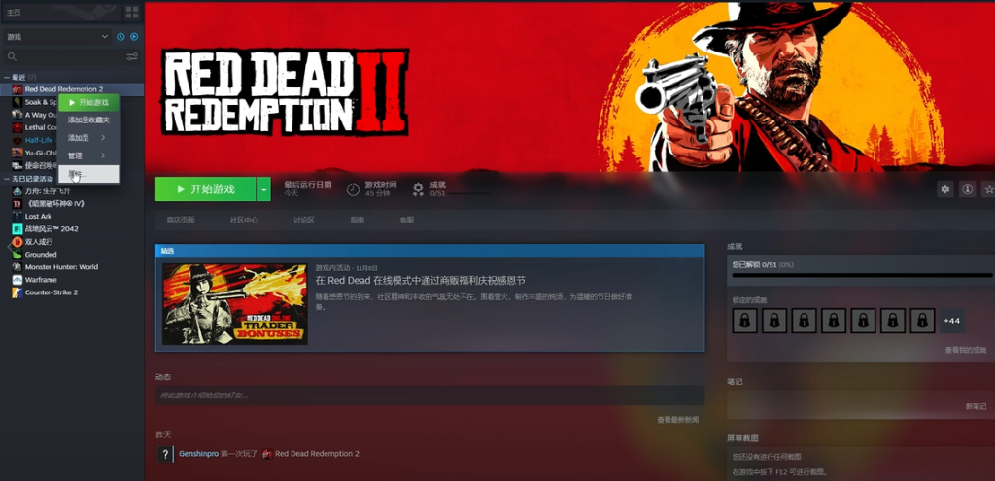
Task: Open the Trader Bonuses news thumbnail
Action: [235, 304]
